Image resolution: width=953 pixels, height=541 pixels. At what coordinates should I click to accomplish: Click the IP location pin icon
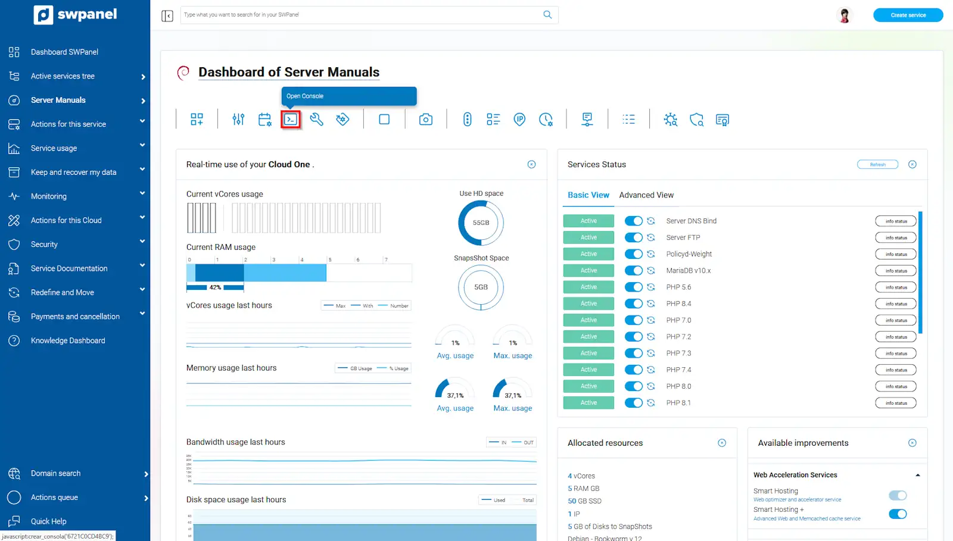520,120
